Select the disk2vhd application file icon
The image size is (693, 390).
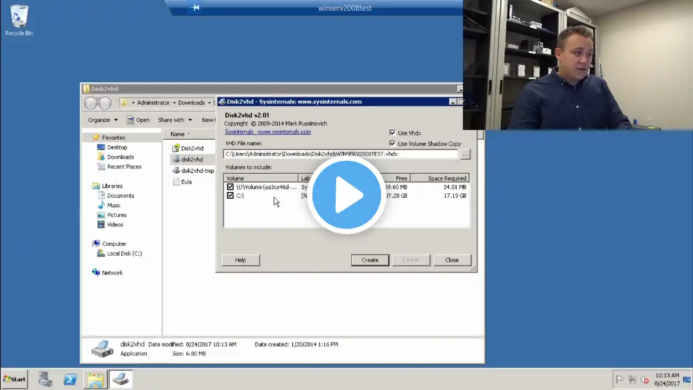[x=175, y=159]
